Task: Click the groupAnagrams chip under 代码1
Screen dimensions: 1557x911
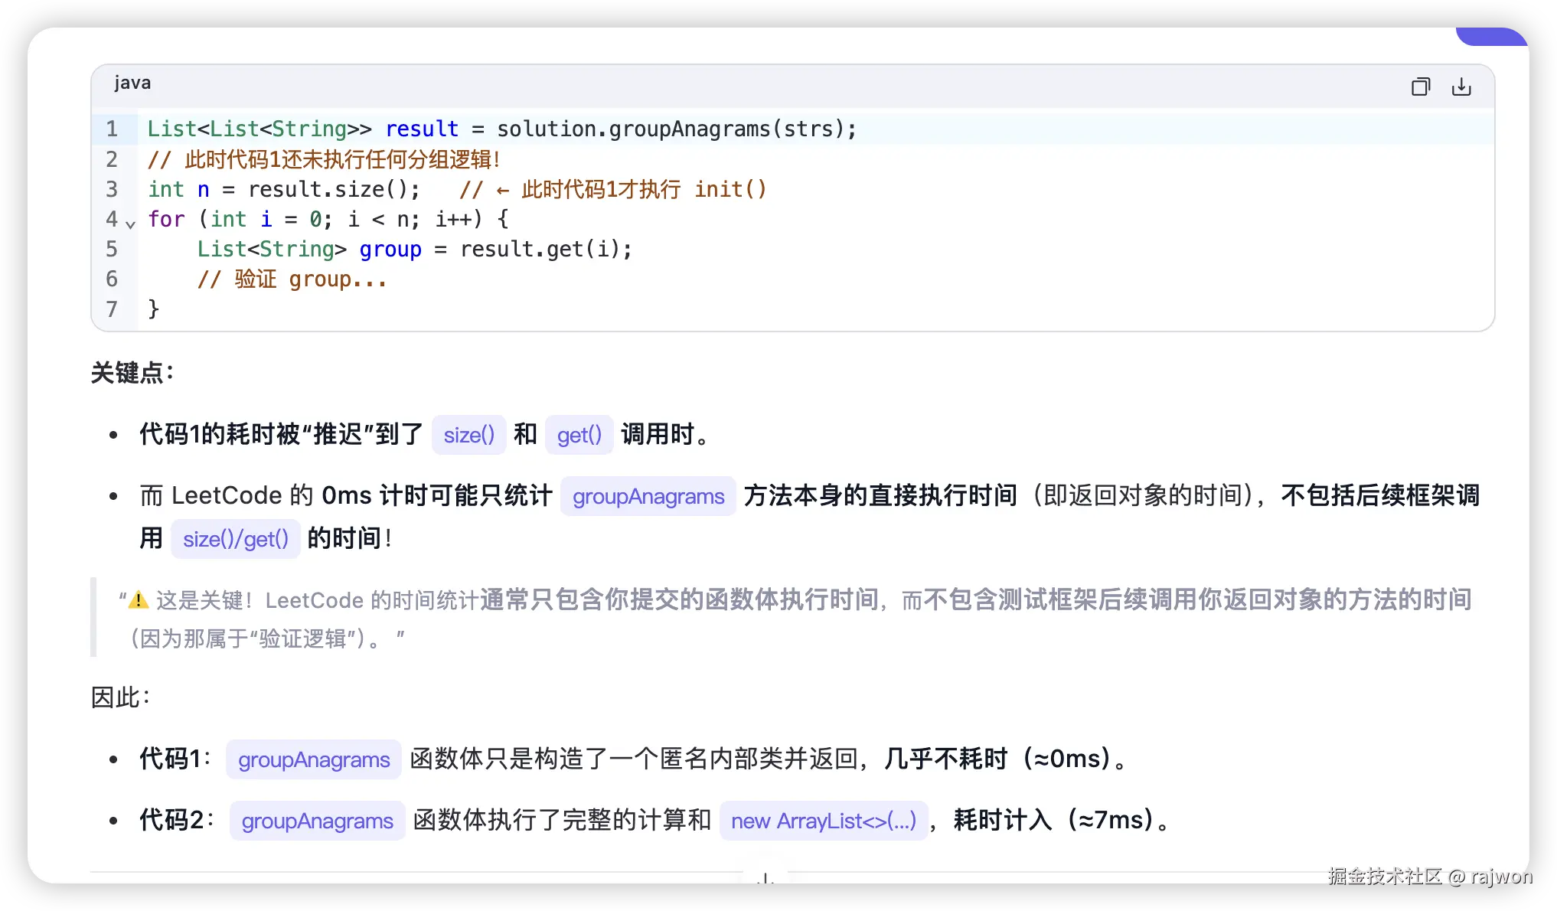Action: (312, 759)
